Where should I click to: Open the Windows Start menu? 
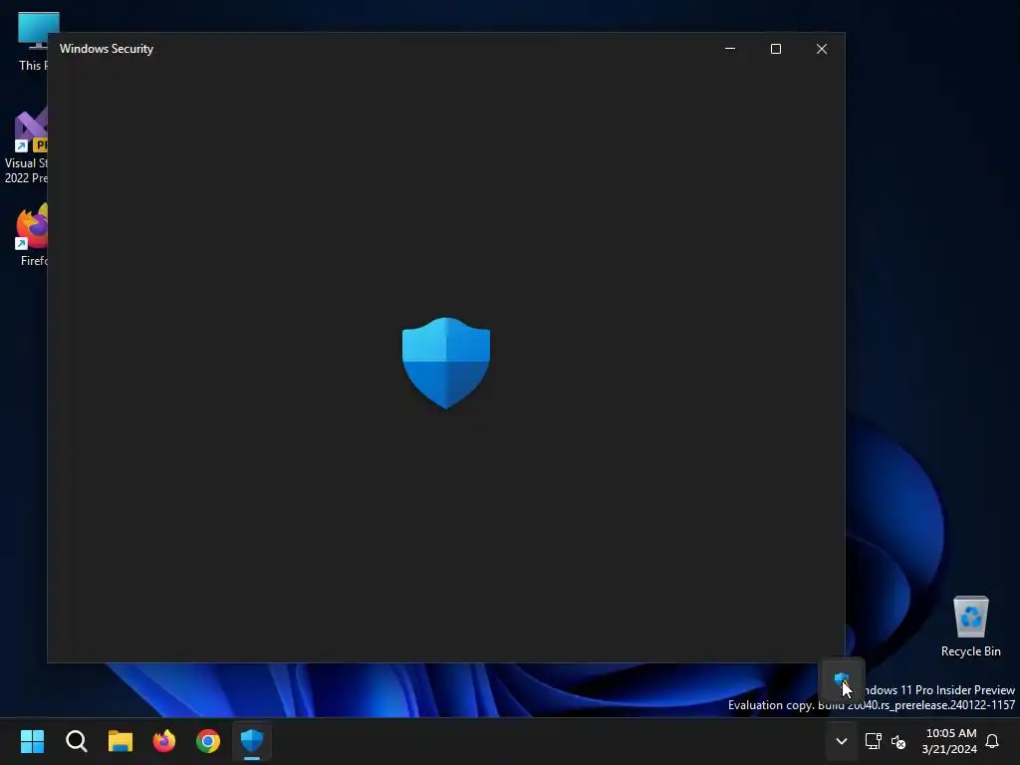coord(32,741)
